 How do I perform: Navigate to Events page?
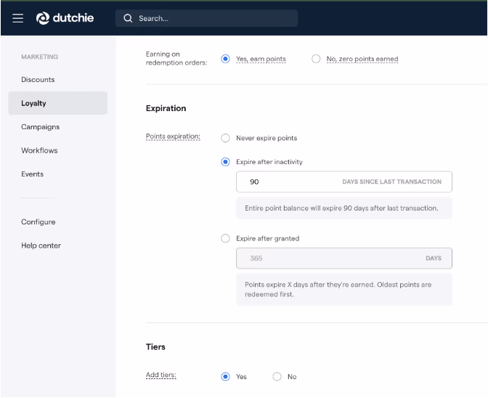[33, 174]
